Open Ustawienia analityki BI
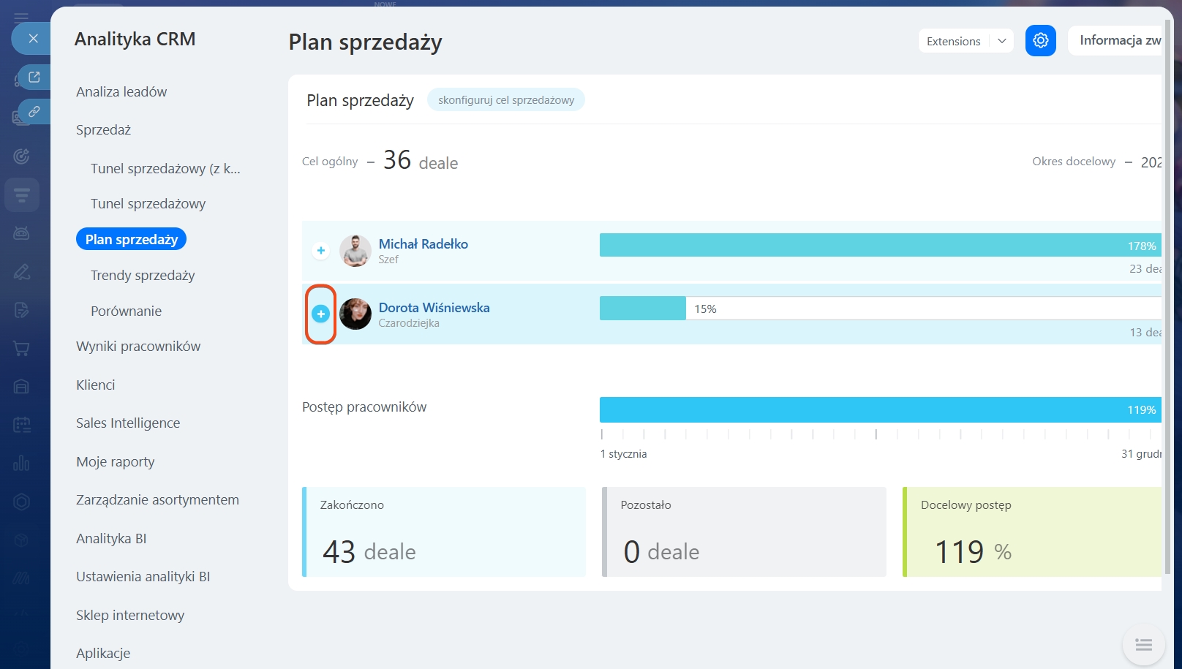The width and height of the screenshot is (1182, 669). click(x=143, y=577)
